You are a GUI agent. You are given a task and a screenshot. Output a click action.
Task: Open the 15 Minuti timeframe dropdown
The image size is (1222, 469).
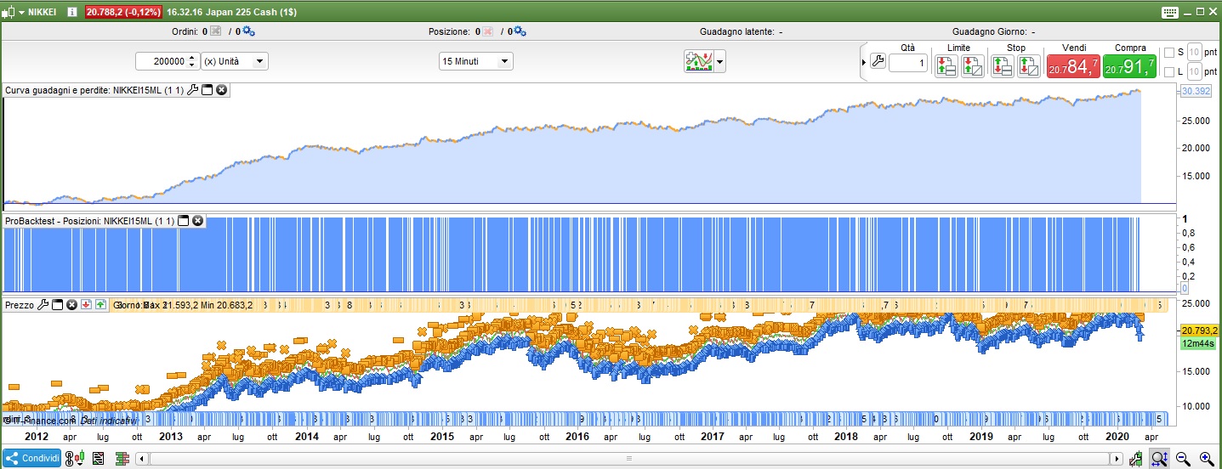[476, 61]
